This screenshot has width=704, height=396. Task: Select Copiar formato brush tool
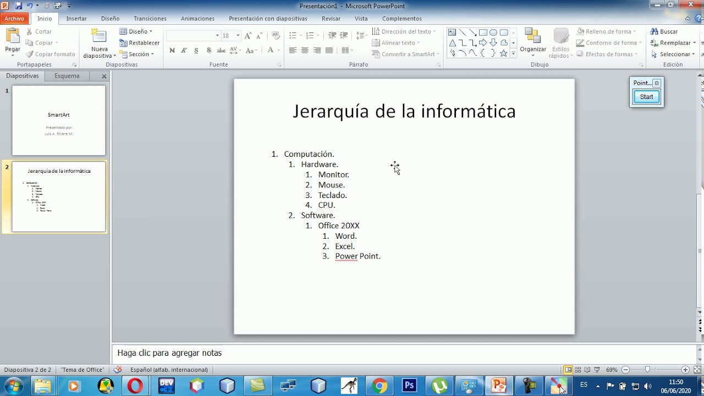coord(50,54)
